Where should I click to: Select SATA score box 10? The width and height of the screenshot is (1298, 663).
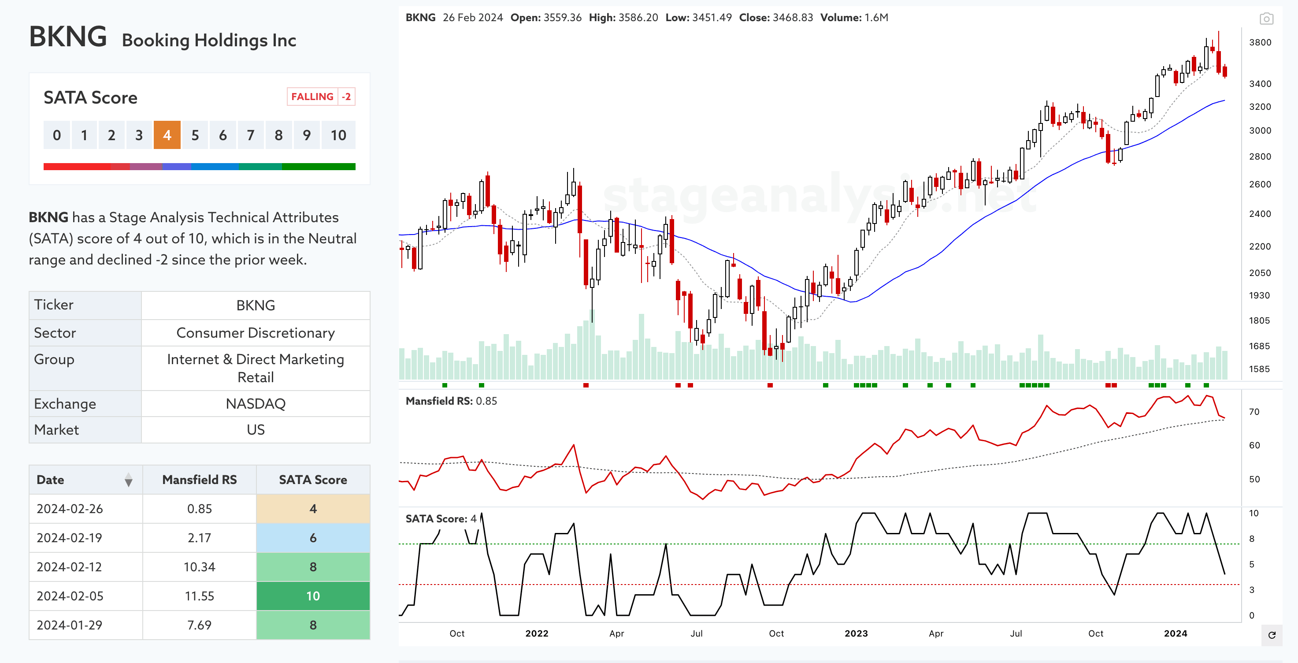338,135
